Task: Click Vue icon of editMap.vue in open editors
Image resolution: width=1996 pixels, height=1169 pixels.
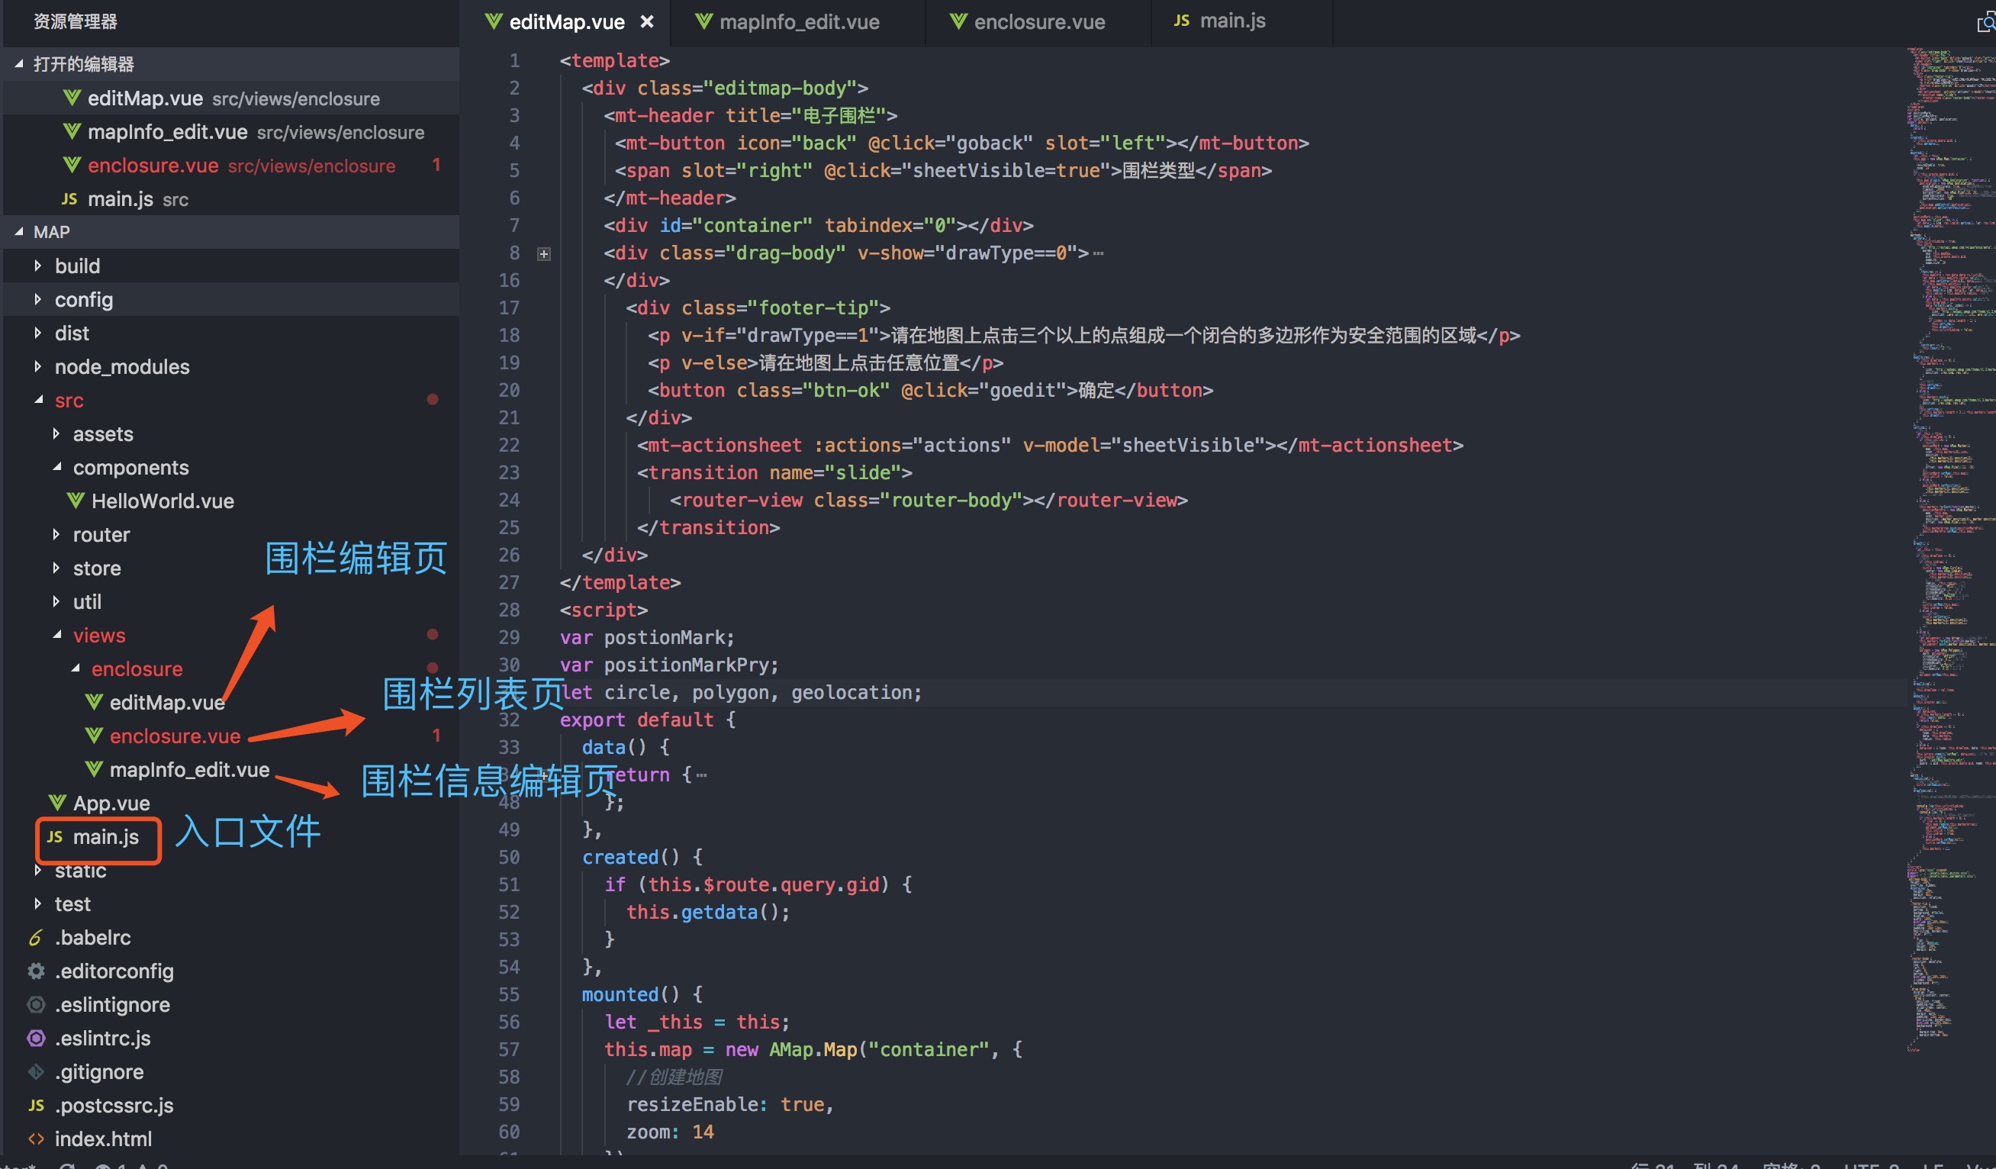Action: [72, 98]
